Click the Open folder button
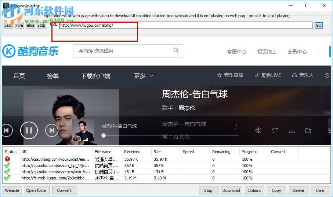Viewport: 333px width, 197px height. click(x=37, y=190)
